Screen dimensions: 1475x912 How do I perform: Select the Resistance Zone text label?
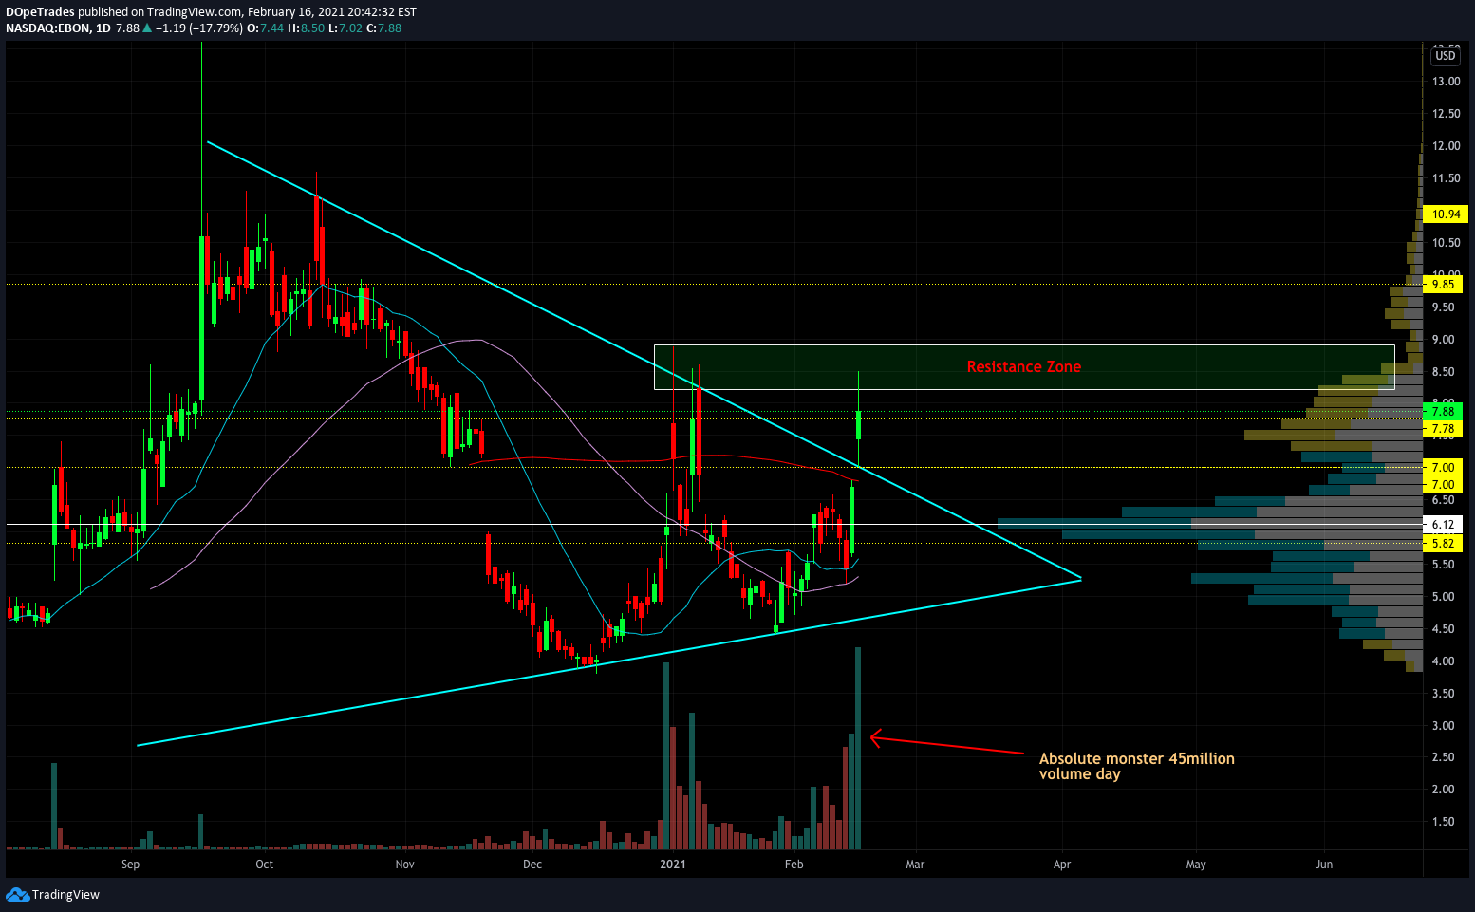tap(1023, 366)
